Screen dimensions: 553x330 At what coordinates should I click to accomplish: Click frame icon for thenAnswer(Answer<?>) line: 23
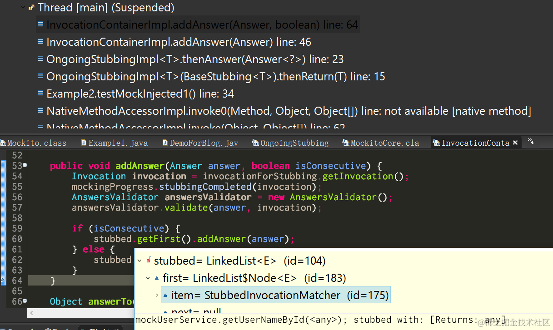pyautogui.click(x=40, y=59)
